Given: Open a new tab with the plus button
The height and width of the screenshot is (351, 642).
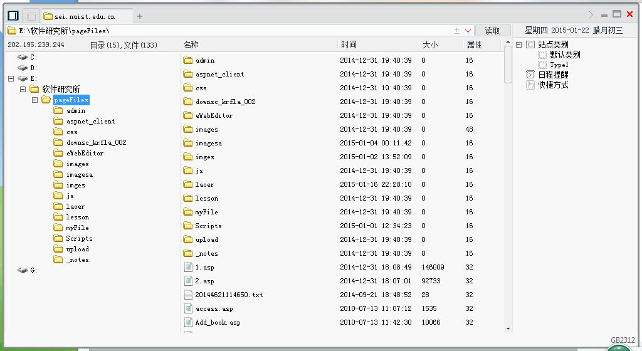Looking at the screenshot, I should coord(140,16).
